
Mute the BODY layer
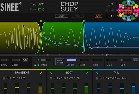pos(54,78)
